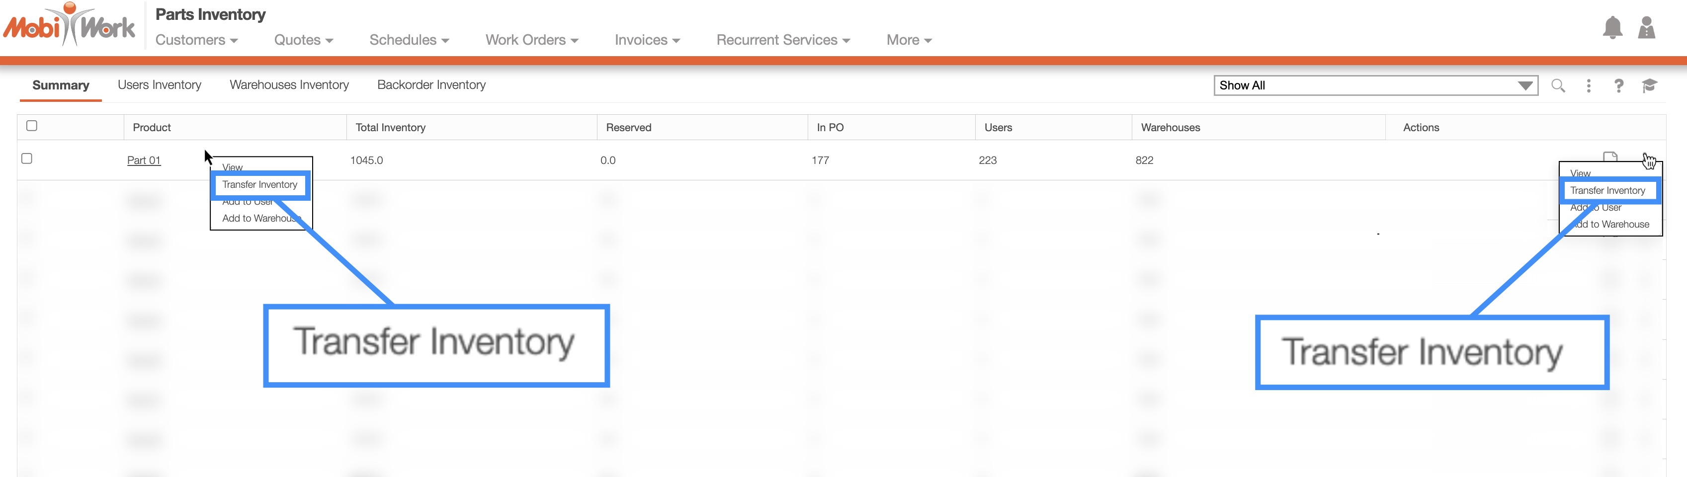
Task: Toggle the select-all checkbox in table header
Action: (31, 126)
